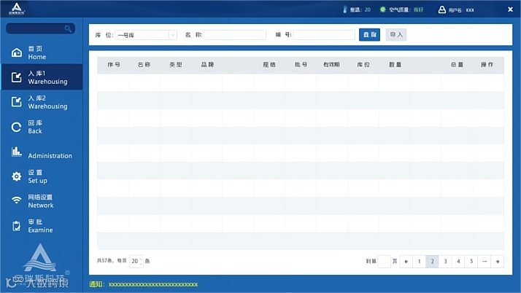Click the 数量 column header
Image resolution: width=521 pixels, height=293 pixels.
[395, 65]
